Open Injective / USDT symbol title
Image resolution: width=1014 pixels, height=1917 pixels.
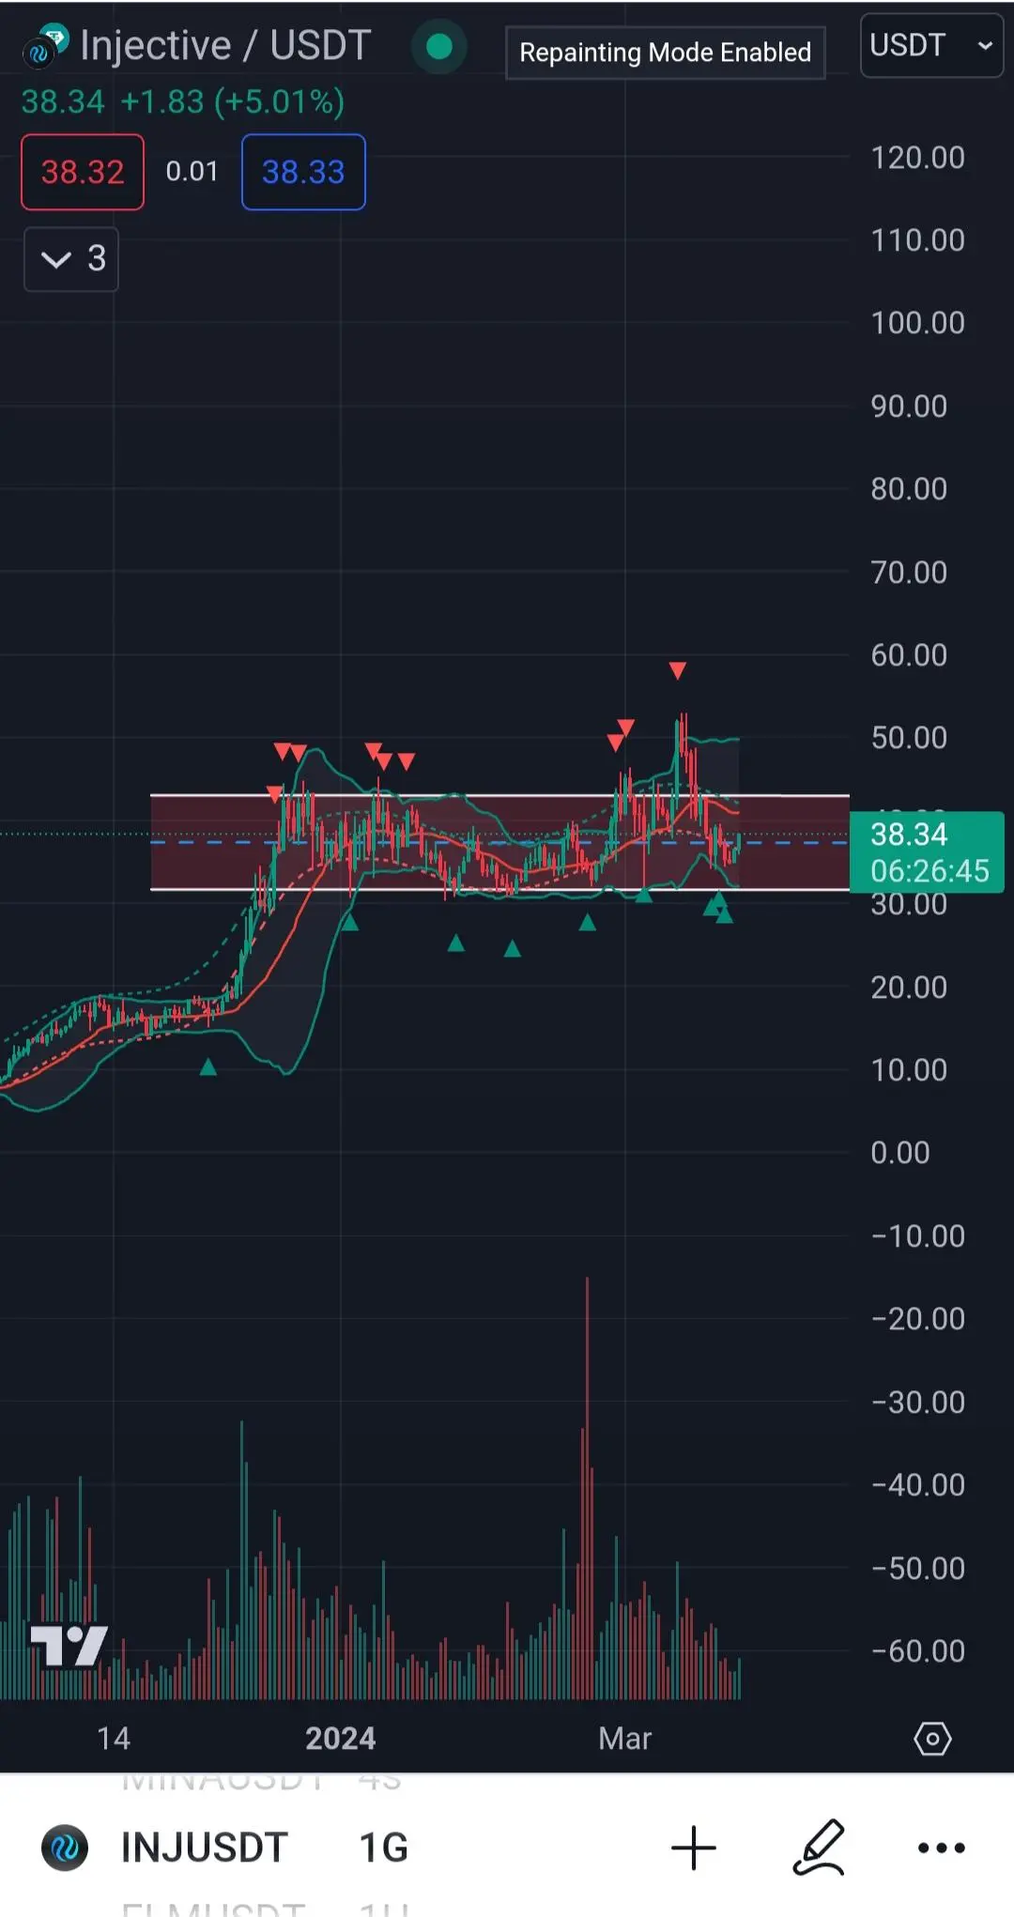pos(225,45)
